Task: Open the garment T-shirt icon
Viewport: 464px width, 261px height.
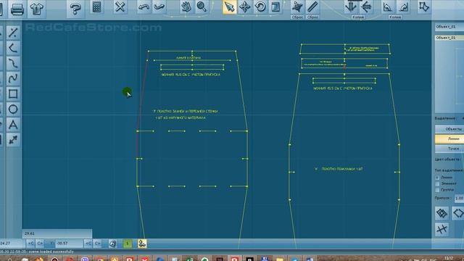Action: [x=37, y=9]
